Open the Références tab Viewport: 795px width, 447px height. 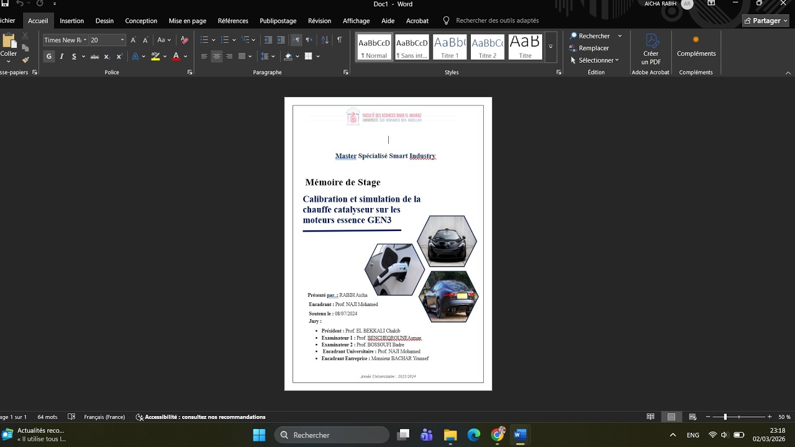point(233,20)
